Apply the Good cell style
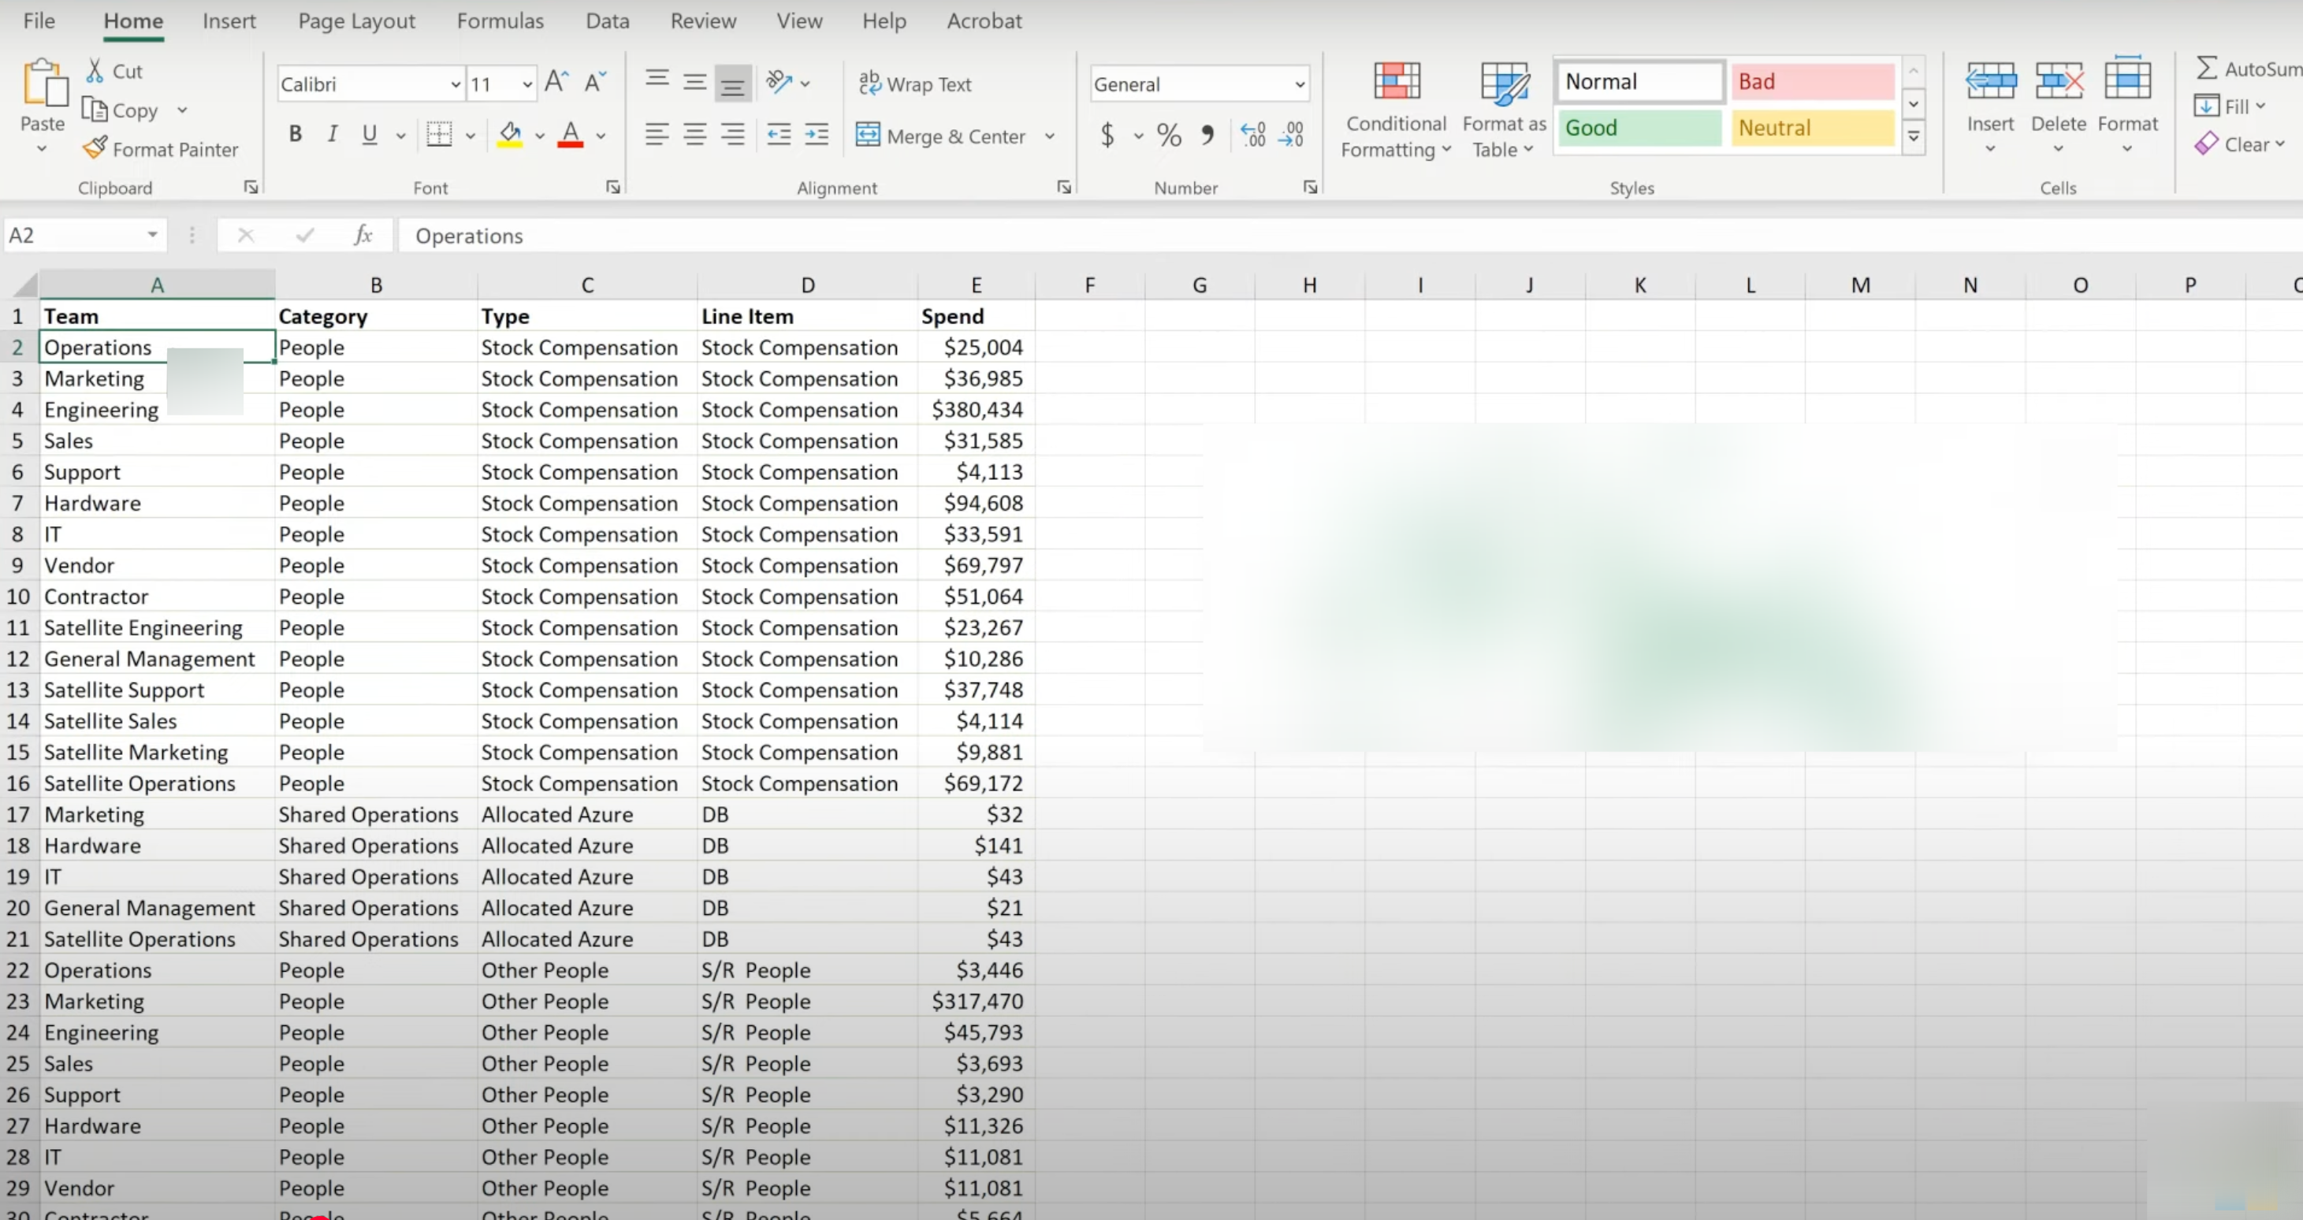Viewport: 2303px width, 1220px height. [1639, 128]
